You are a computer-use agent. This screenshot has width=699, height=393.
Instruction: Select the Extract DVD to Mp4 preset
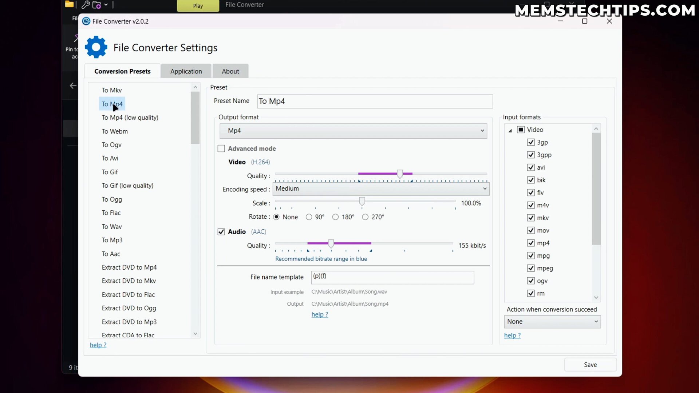129,267
